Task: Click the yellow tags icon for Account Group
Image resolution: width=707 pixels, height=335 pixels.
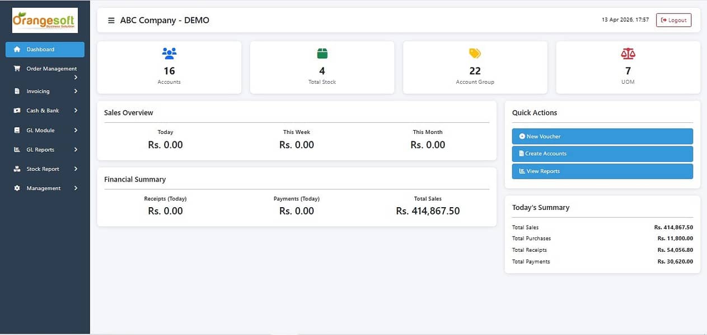Action: pyautogui.click(x=475, y=54)
